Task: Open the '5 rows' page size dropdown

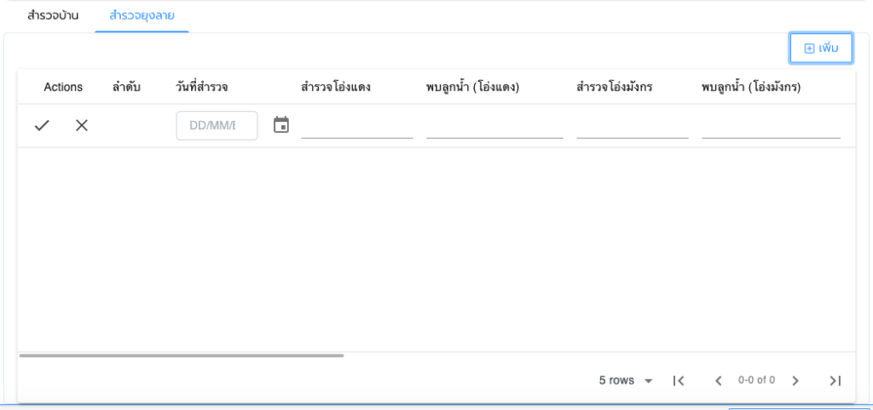Action: pos(626,380)
